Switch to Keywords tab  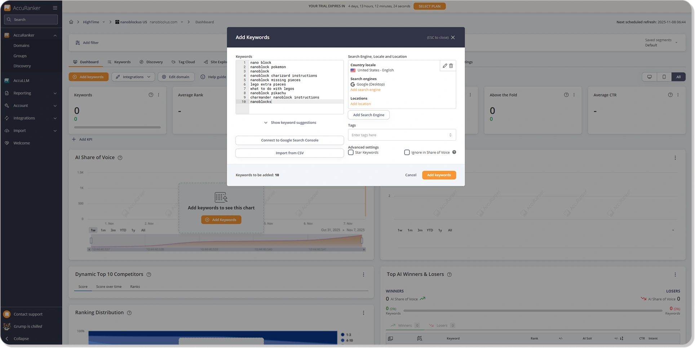click(119, 62)
